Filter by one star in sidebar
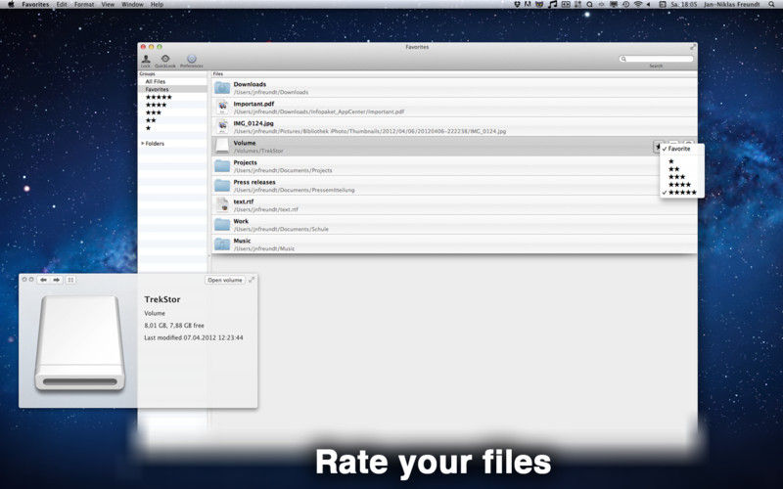Image resolution: width=783 pixels, height=489 pixels. point(149,128)
